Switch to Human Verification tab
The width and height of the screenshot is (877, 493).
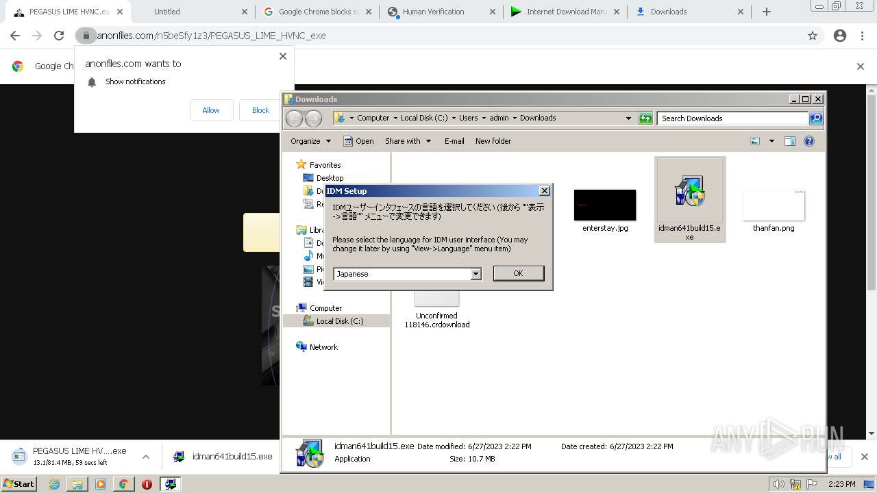442,12
